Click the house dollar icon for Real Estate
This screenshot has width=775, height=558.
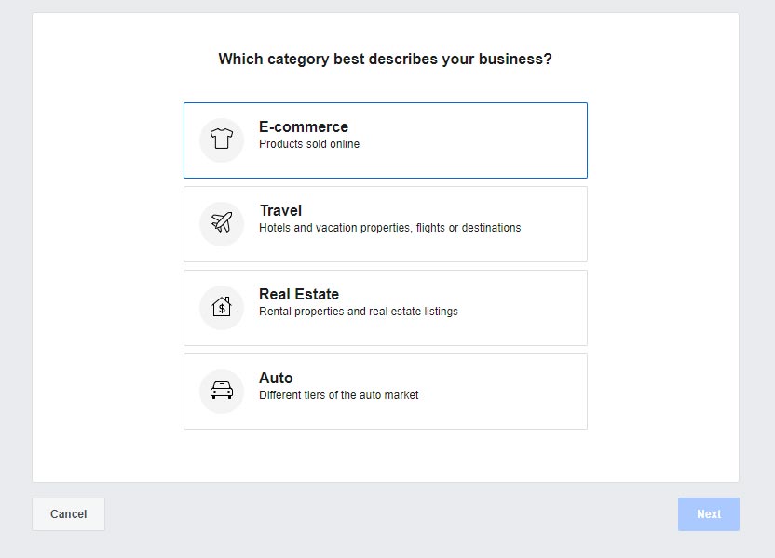(x=222, y=307)
